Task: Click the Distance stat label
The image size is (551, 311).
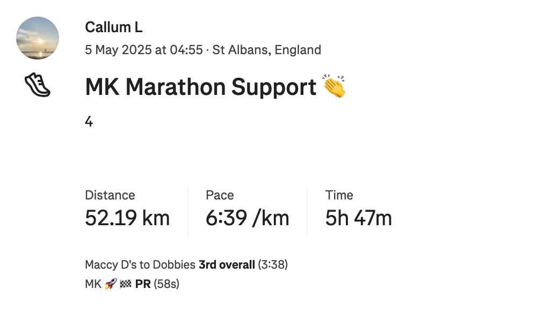Action: [110, 195]
